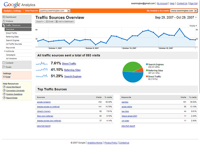
Task: Click My Account link at top
Action: [162, 4]
